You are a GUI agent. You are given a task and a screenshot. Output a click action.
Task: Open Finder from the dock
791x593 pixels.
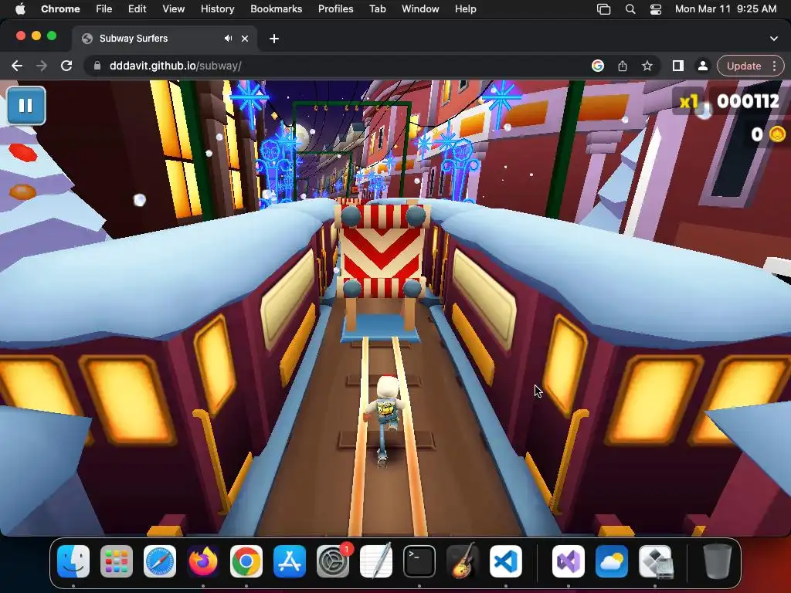(73, 561)
